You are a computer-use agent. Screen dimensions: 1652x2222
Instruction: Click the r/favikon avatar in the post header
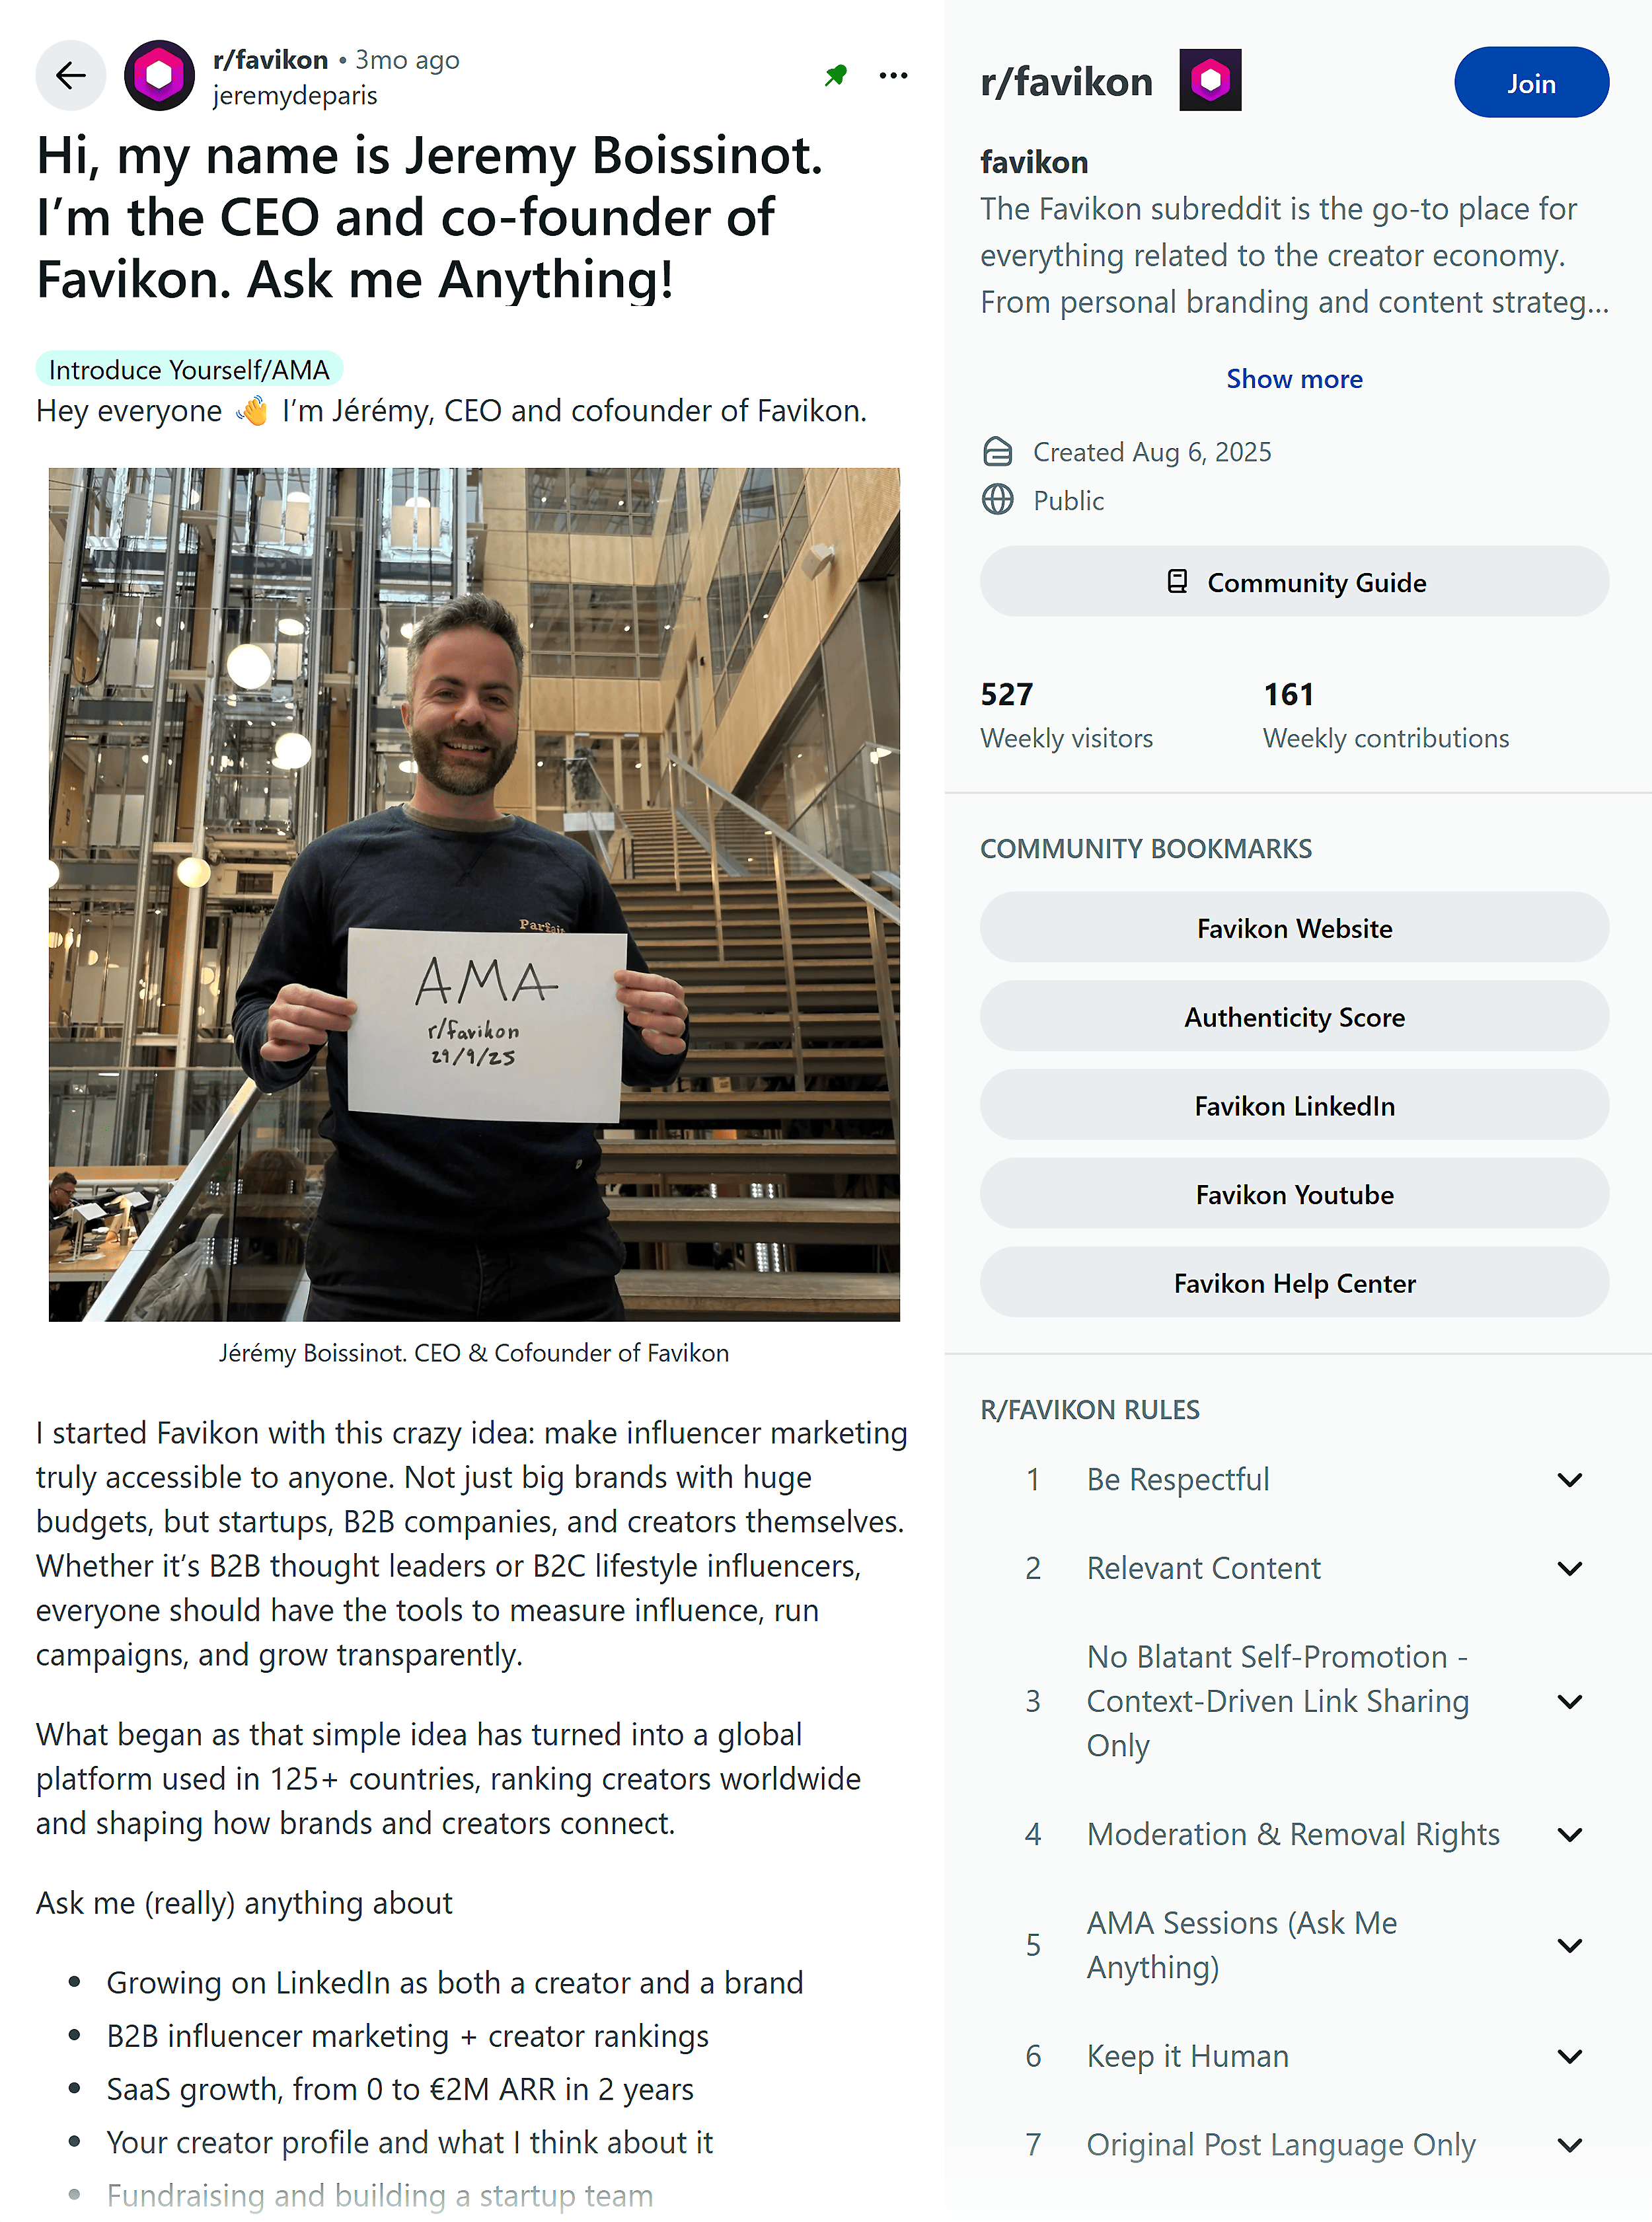160,75
